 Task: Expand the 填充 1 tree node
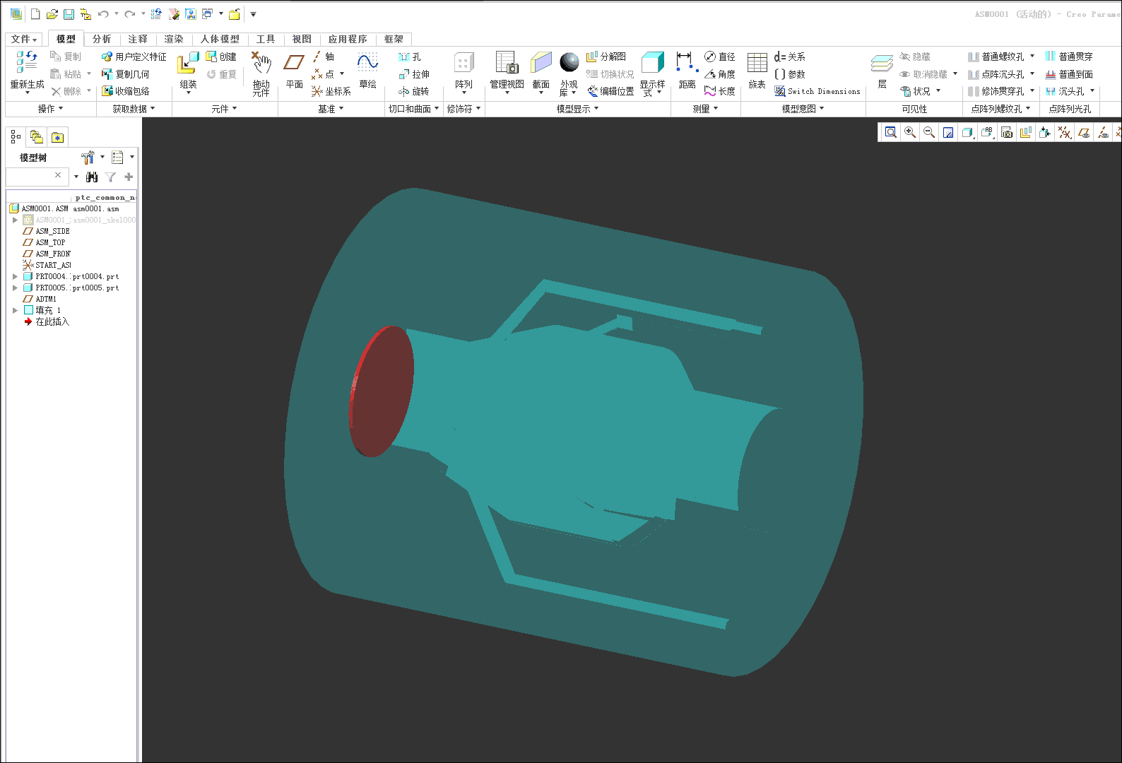(x=15, y=310)
